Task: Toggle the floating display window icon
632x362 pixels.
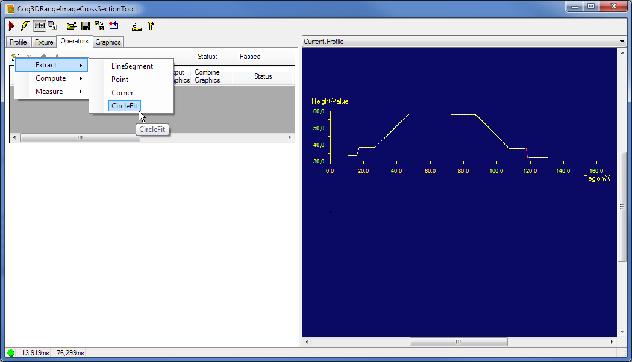Action: (52, 25)
